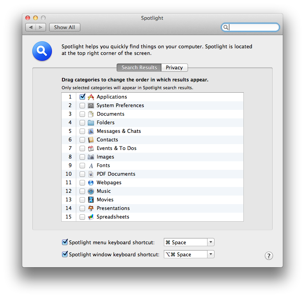Click the Messages & Chats icon

point(91,131)
